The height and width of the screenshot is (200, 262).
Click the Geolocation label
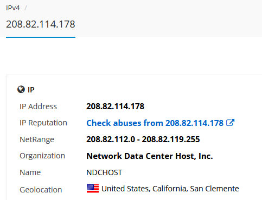coord(41,190)
